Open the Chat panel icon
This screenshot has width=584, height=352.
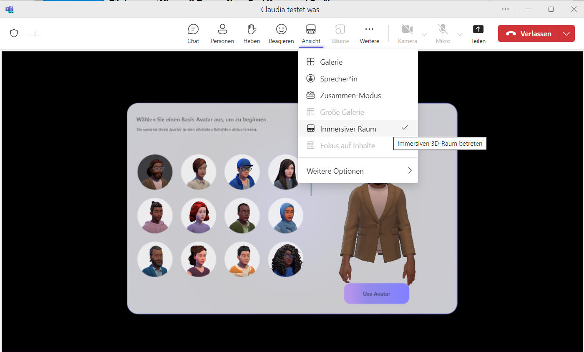click(193, 29)
